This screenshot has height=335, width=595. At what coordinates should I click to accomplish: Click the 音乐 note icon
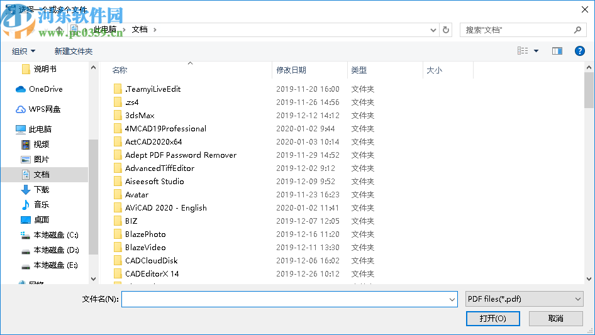(x=25, y=205)
